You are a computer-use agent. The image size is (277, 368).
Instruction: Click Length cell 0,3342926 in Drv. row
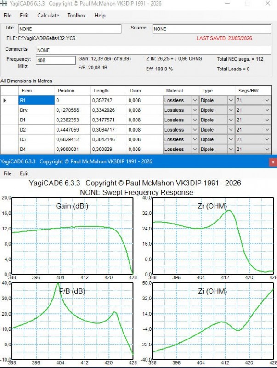[109, 110]
